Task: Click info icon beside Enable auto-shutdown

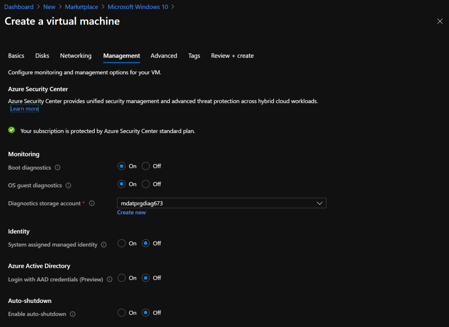Action: pos(73,314)
